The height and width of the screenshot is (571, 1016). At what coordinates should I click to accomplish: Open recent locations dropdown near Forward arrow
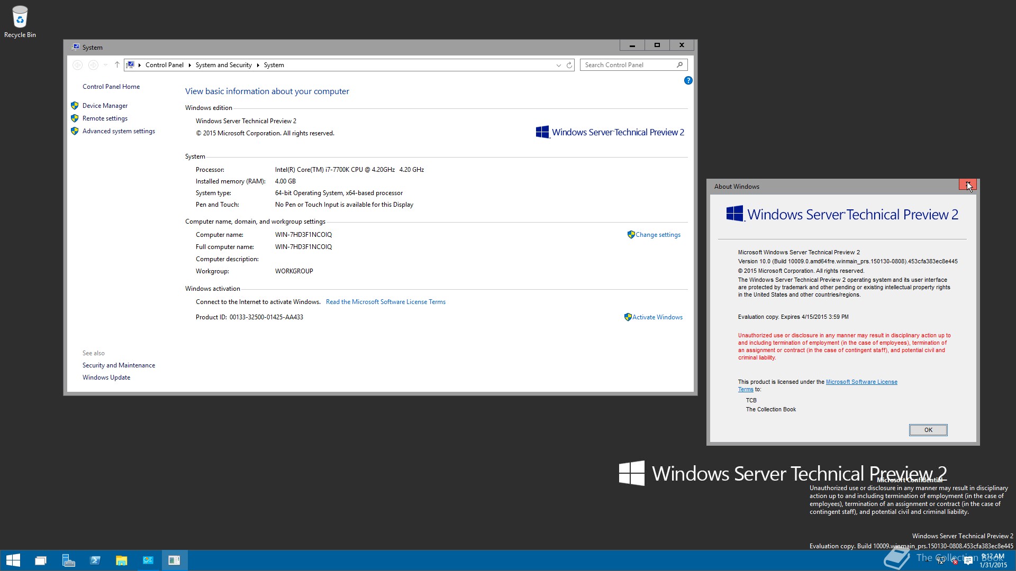pos(106,65)
